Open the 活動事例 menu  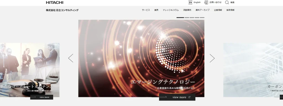point(187,10)
